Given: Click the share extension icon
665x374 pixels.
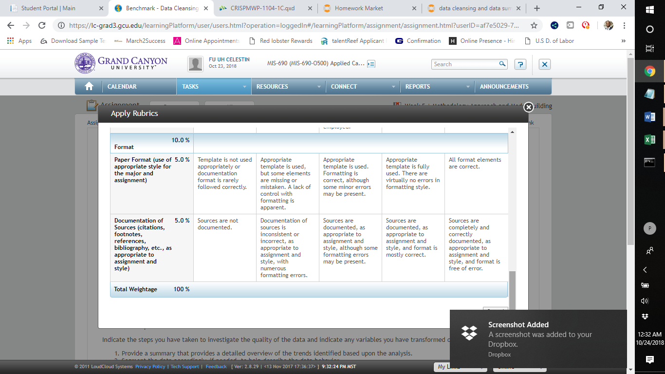Looking at the screenshot, I should pyautogui.click(x=554, y=25).
